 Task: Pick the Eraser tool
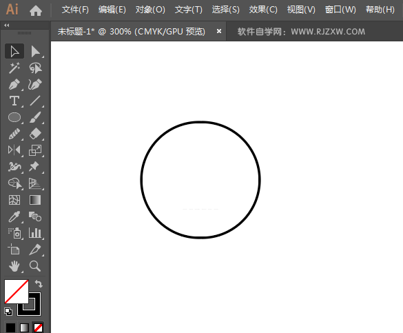(x=35, y=134)
